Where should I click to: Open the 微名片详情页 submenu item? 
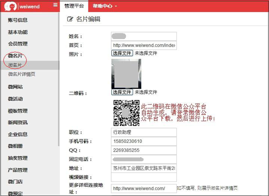click(22, 74)
